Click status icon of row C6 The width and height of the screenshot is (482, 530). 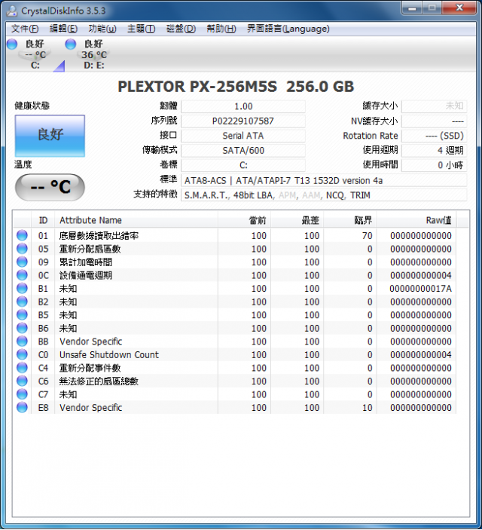click(22, 381)
